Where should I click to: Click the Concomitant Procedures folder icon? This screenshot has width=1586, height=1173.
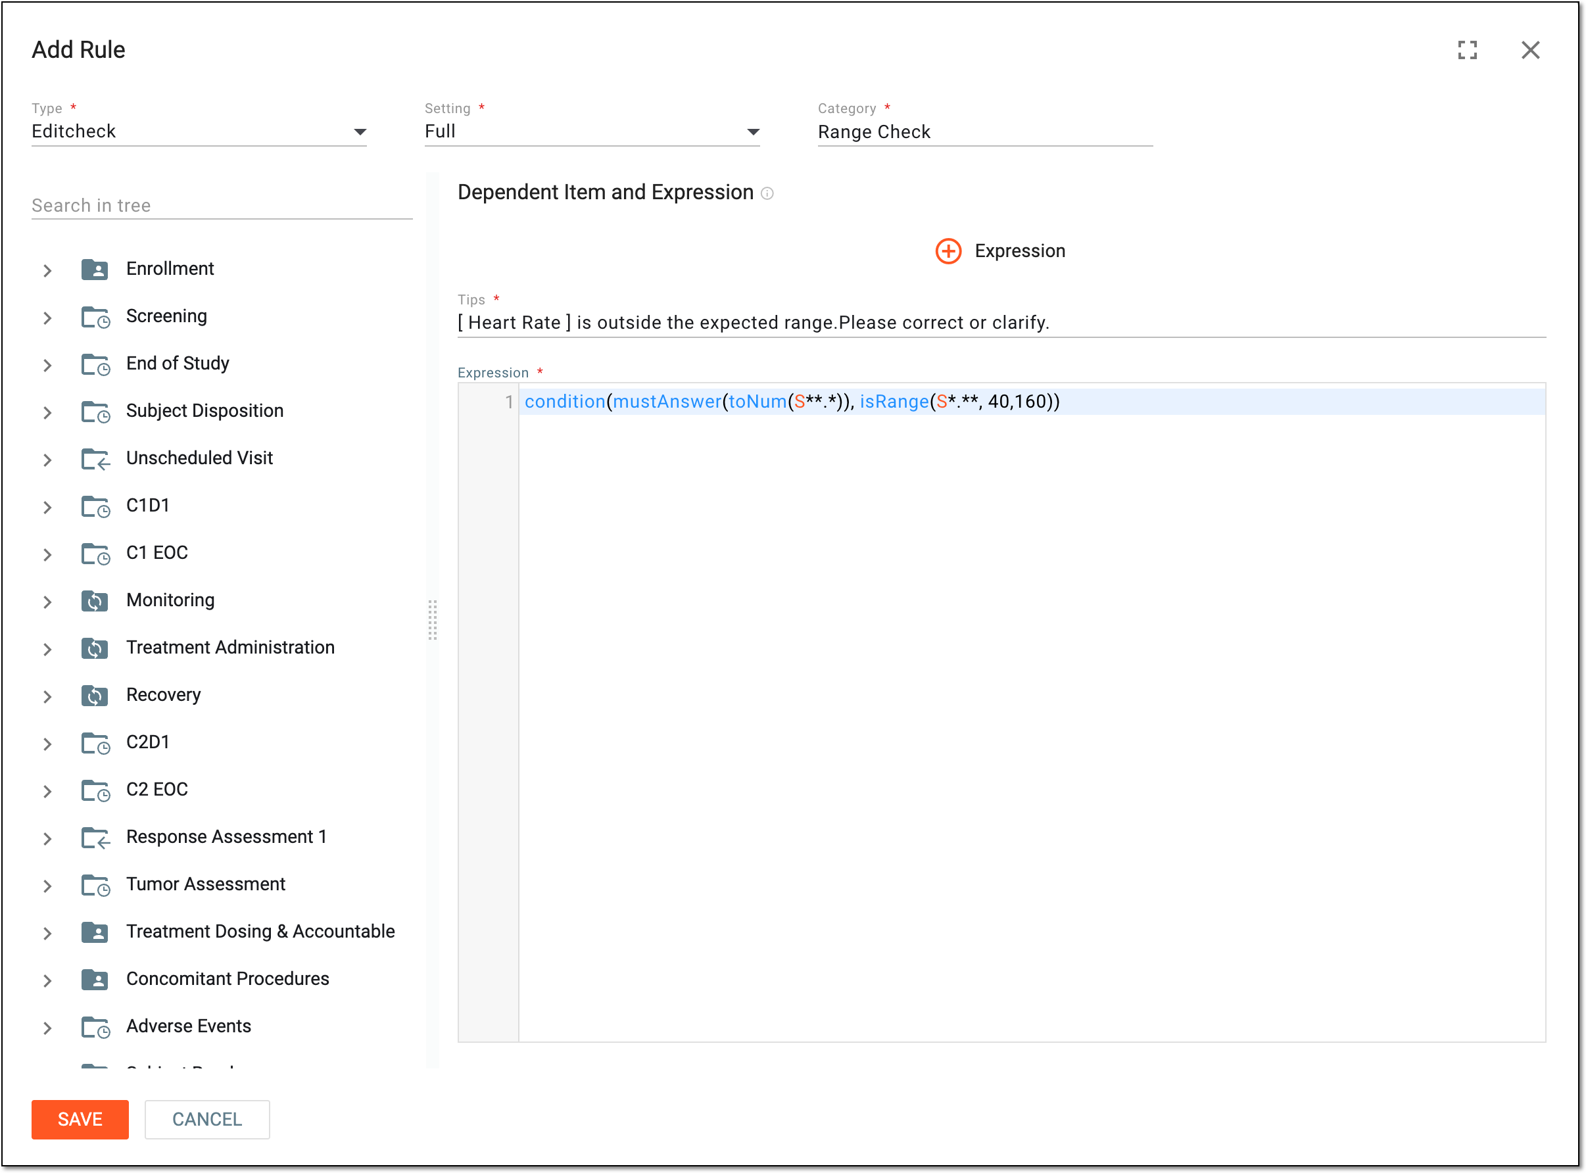coord(95,979)
